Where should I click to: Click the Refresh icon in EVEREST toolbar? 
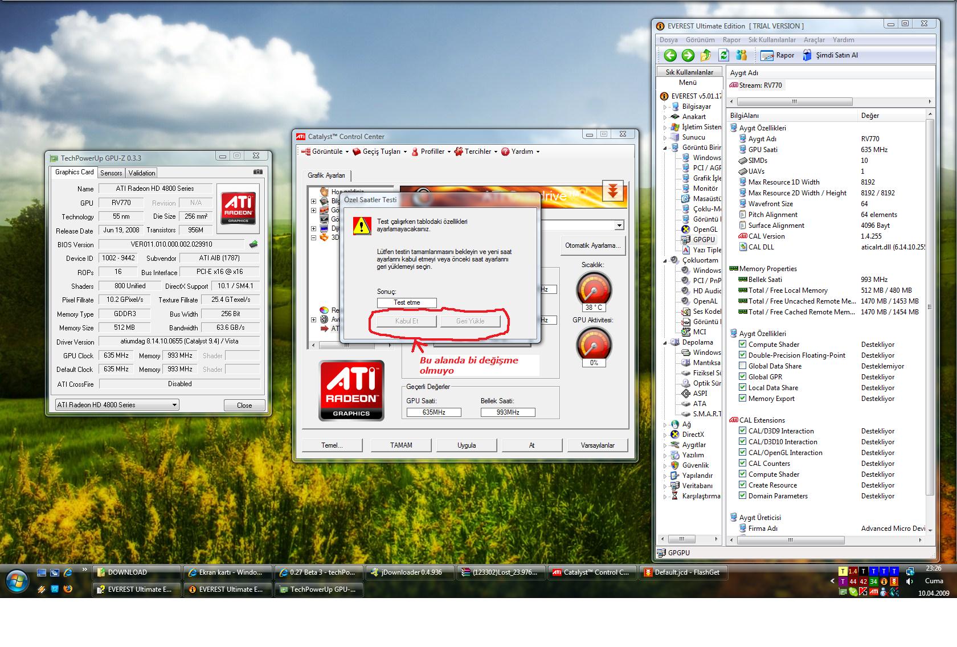[x=723, y=55]
